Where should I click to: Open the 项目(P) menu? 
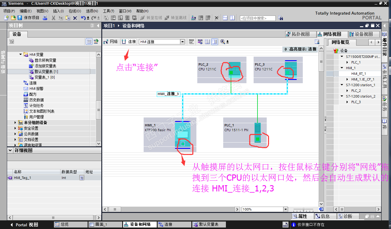9,11
